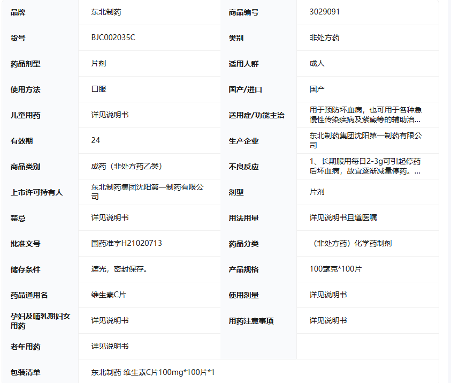The width and height of the screenshot is (451, 383).
Task: Select the approval number 国药准字H21020713
Action: [x=127, y=243]
